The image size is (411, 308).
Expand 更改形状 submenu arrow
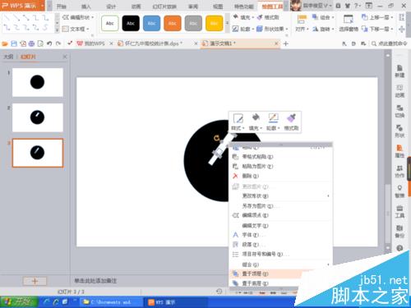pyautogui.click(x=328, y=196)
